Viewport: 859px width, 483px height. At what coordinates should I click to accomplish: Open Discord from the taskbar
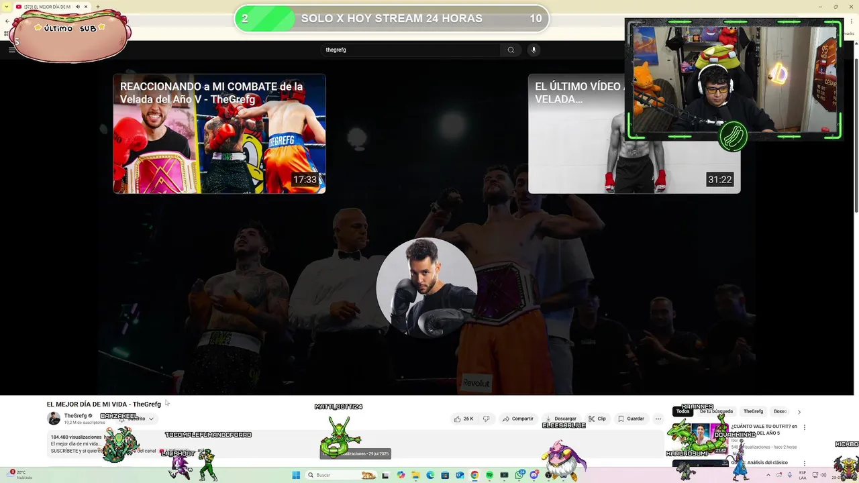(x=534, y=475)
